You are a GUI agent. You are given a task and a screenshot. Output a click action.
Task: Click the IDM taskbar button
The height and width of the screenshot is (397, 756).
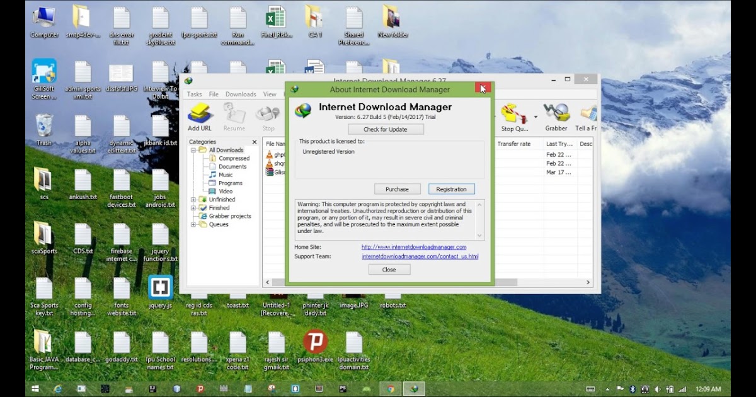[x=414, y=389]
